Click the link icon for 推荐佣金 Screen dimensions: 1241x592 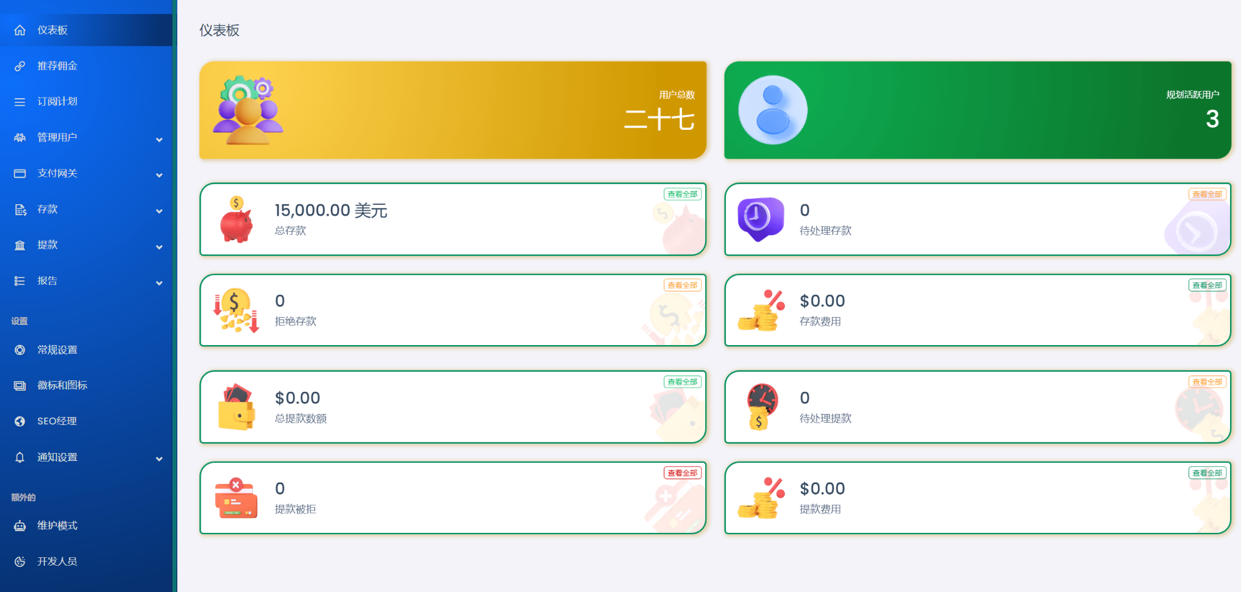pyautogui.click(x=20, y=66)
